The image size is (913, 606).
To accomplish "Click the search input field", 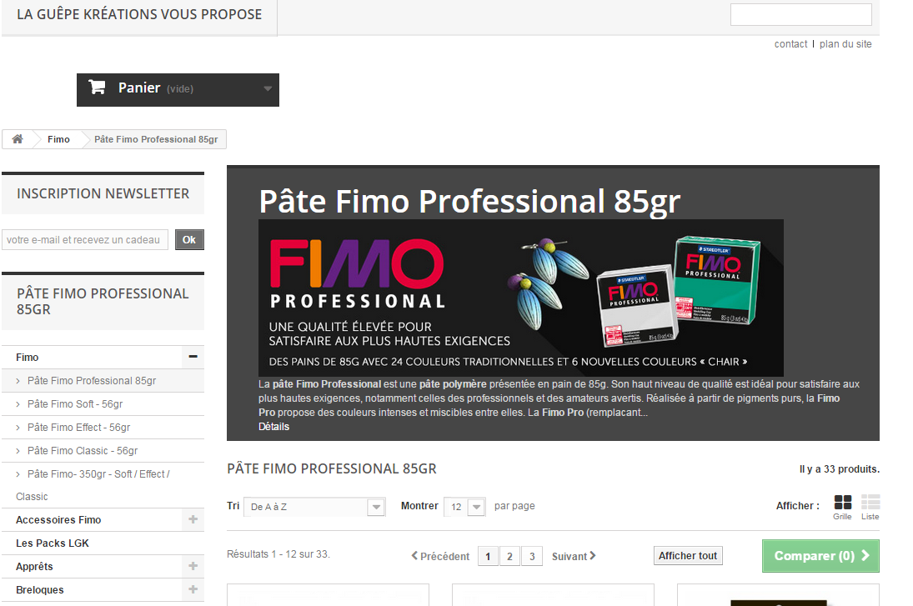I will tap(800, 14).
